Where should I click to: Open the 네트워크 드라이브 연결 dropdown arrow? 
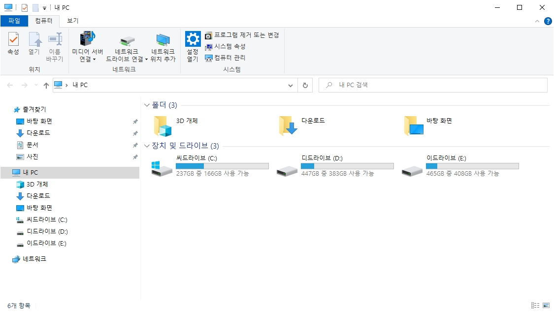coord(146,59)
